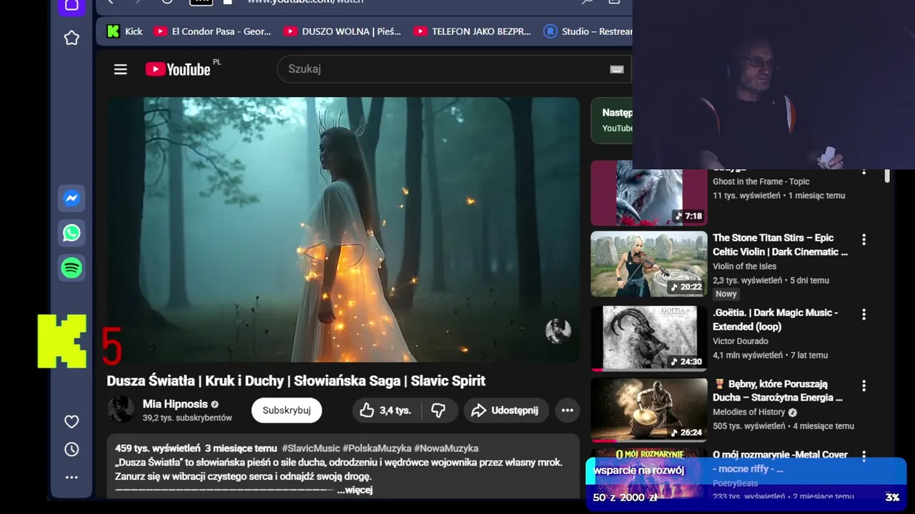Open The Stone Titan Stirs thumbnail
This screenshot has height=514, width=915.
[649, 264]
